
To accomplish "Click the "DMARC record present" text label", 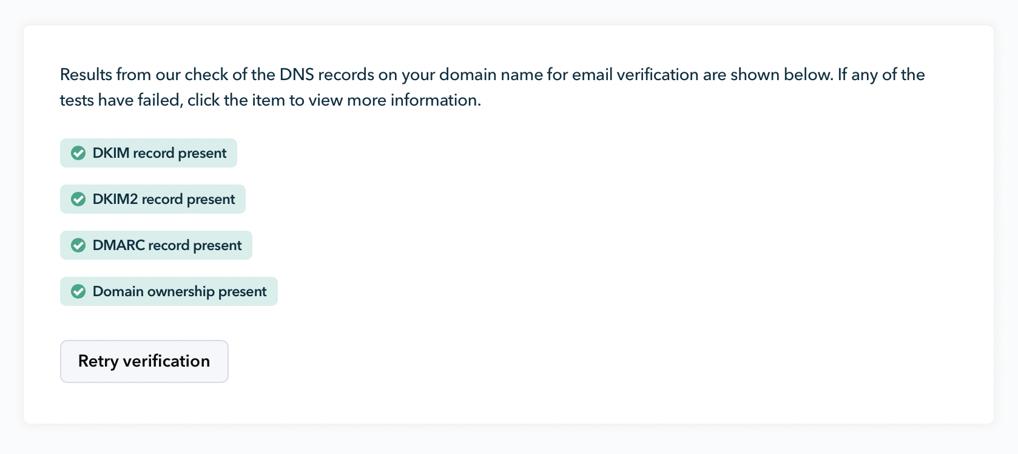I will pyautogui.click(x=167, y=245).
